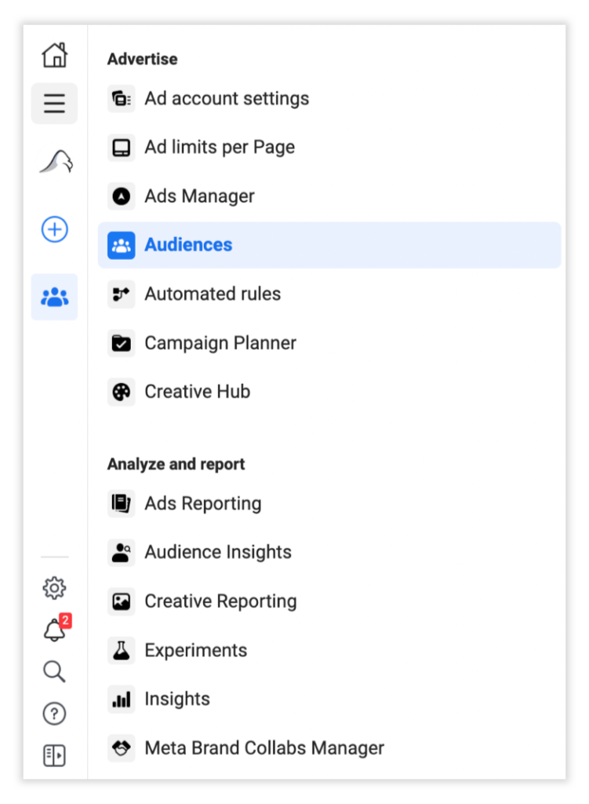The width and height of the screenshot is (589, 804).
Task: Open the Creative Reporting link
Action: click(x=220, y=601)
